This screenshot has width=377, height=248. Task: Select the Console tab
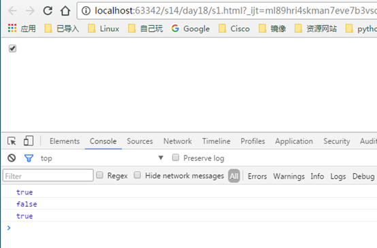(x=103, y=141)
